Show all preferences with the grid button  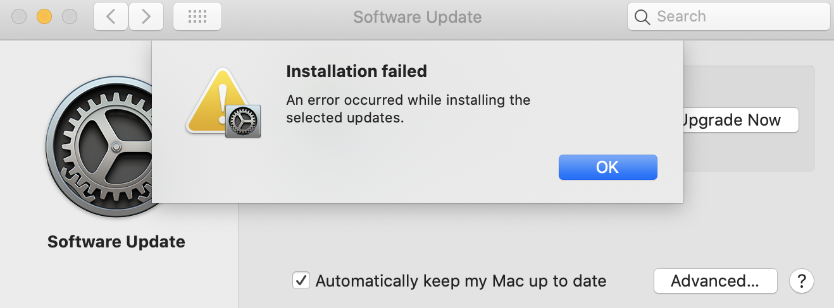[197, 17]
